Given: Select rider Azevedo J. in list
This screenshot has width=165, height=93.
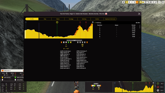Looking at the screenshot, I should coord(65,68).
